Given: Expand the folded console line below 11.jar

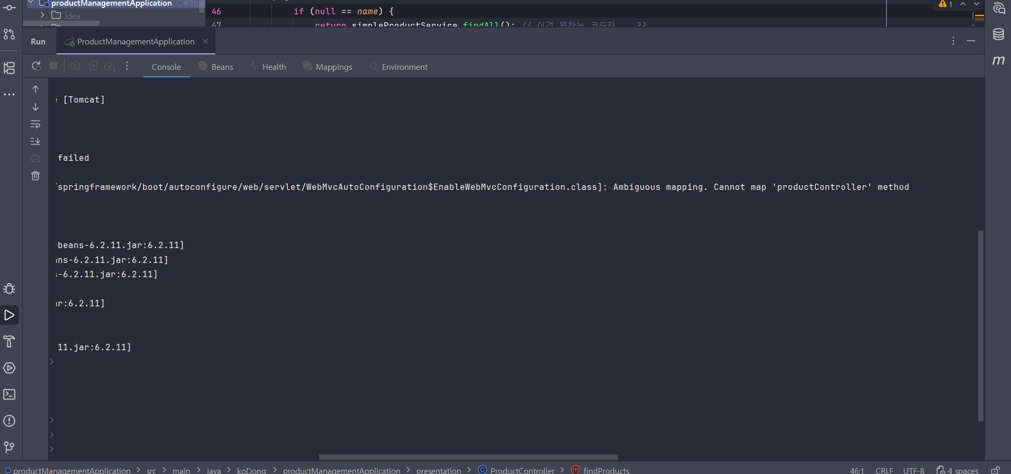Looking at the screenshot, I should tap(52, 362).
